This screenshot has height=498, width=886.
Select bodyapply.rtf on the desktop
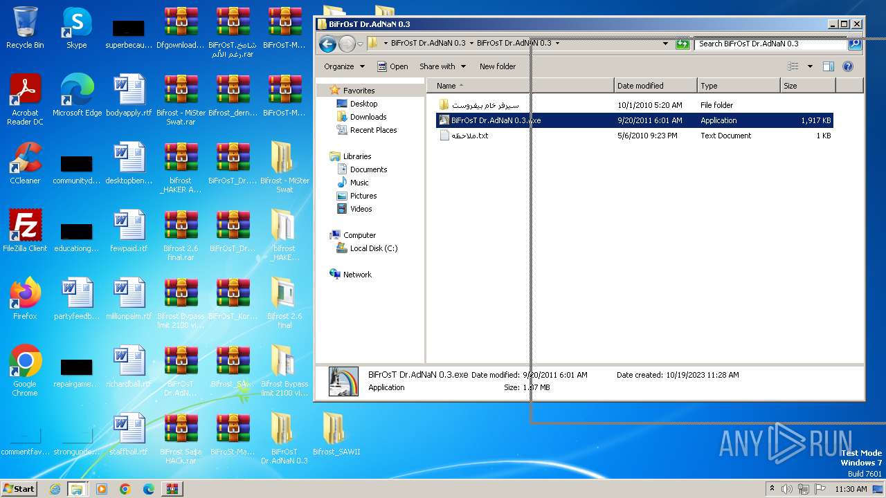pos(129,95)
